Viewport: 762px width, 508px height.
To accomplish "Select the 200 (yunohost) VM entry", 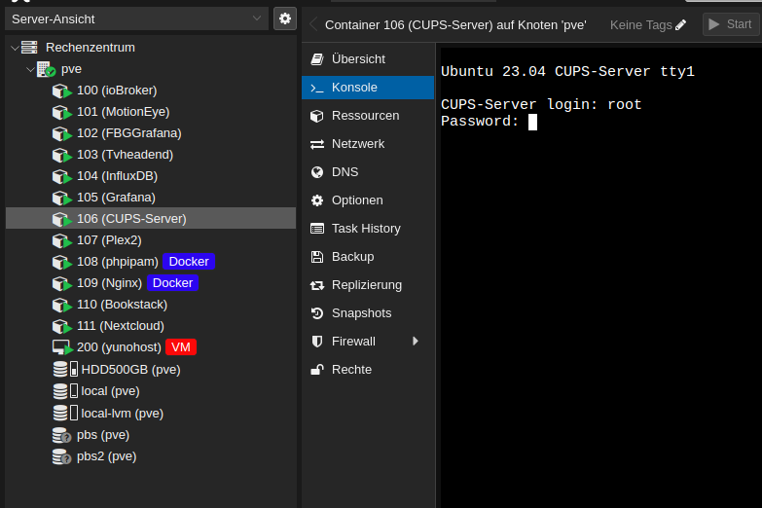I will pyautogui.click(x=119, y=347).
